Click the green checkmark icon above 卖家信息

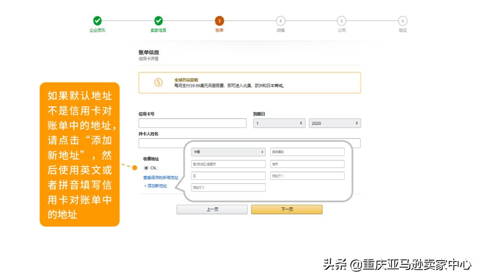coord(158,21)
